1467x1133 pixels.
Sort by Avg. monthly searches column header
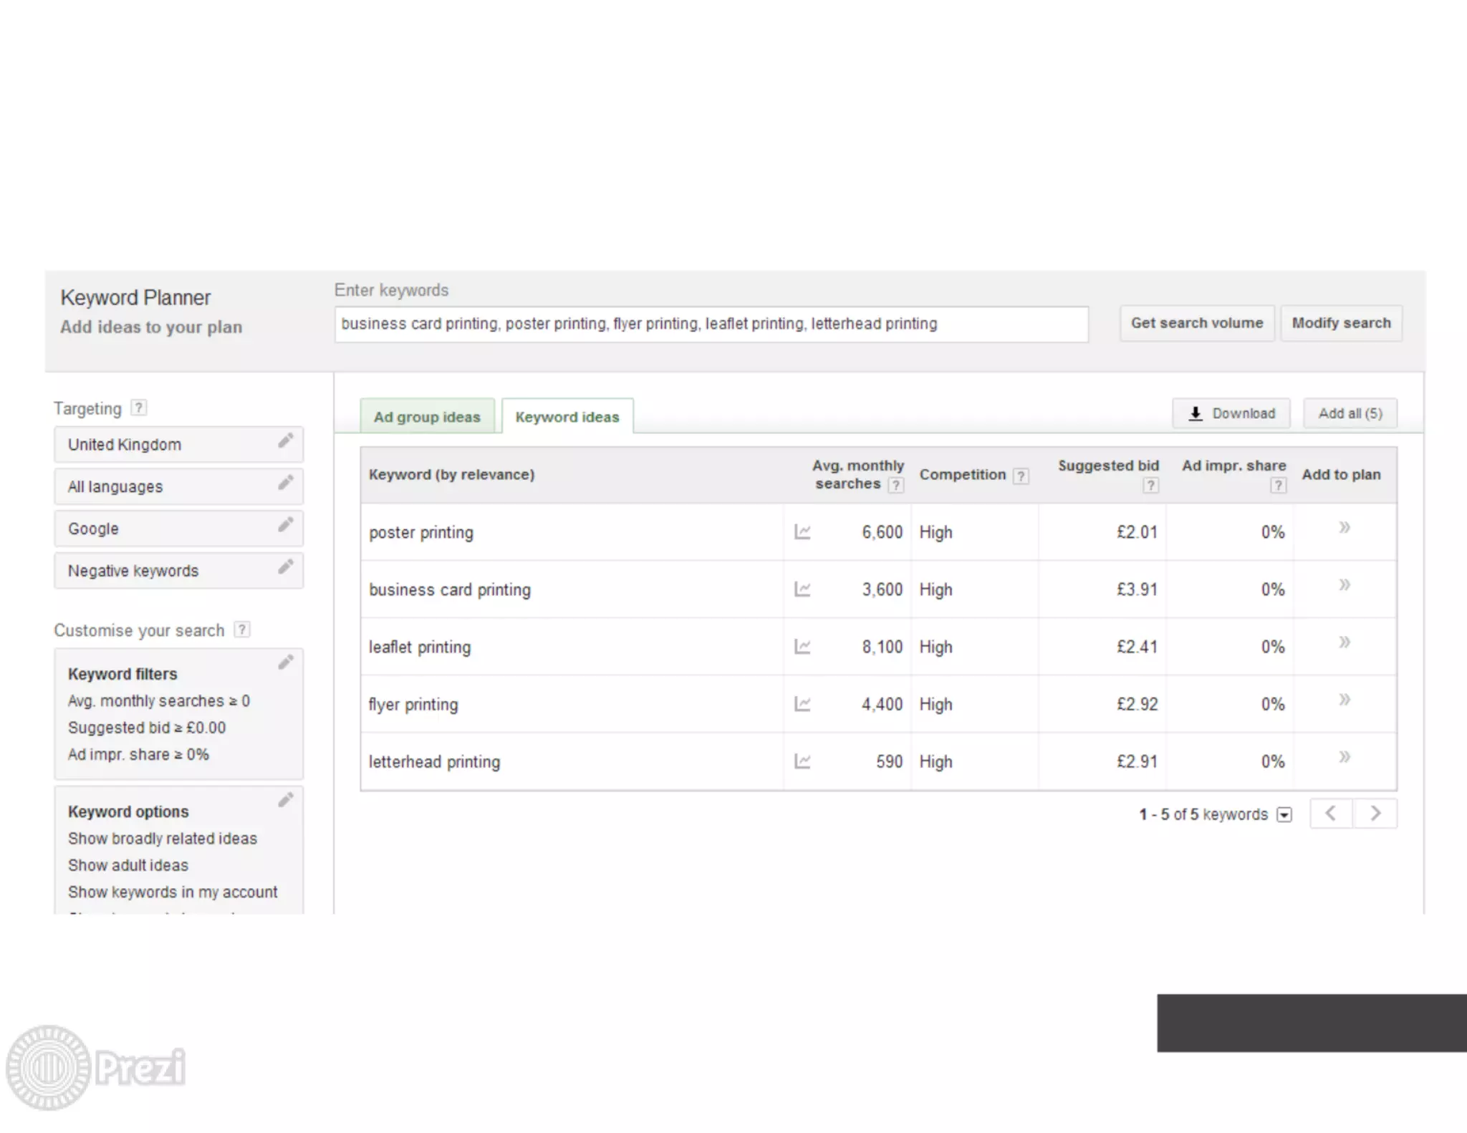point(857,473)
